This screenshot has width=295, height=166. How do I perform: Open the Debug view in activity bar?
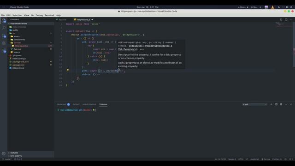click(4, 43)
